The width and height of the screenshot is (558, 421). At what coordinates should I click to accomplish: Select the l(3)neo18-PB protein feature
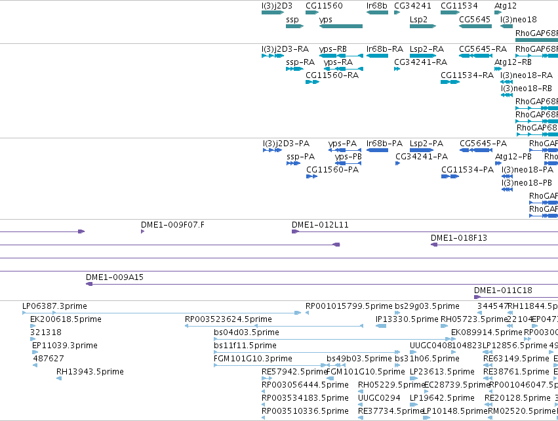click(x=507, y=190)
